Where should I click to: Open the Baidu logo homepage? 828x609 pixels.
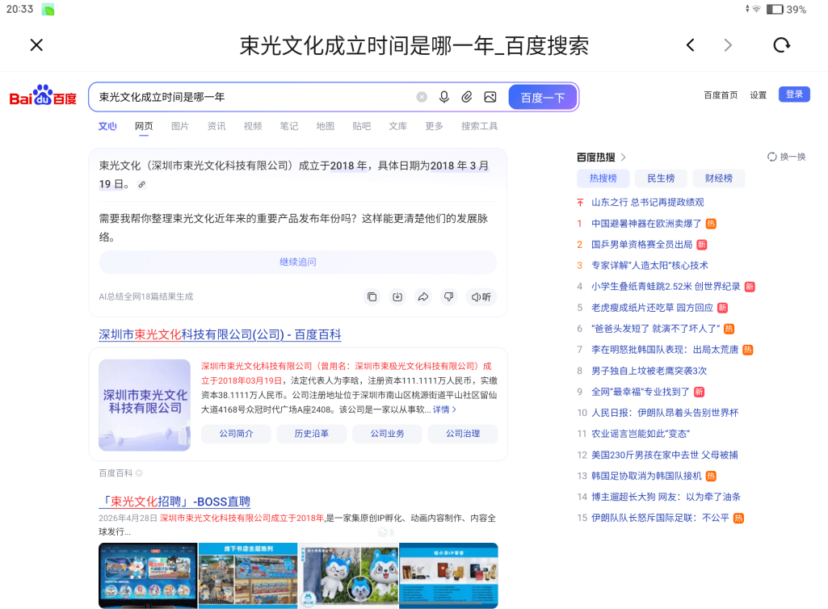pos(44,96)
